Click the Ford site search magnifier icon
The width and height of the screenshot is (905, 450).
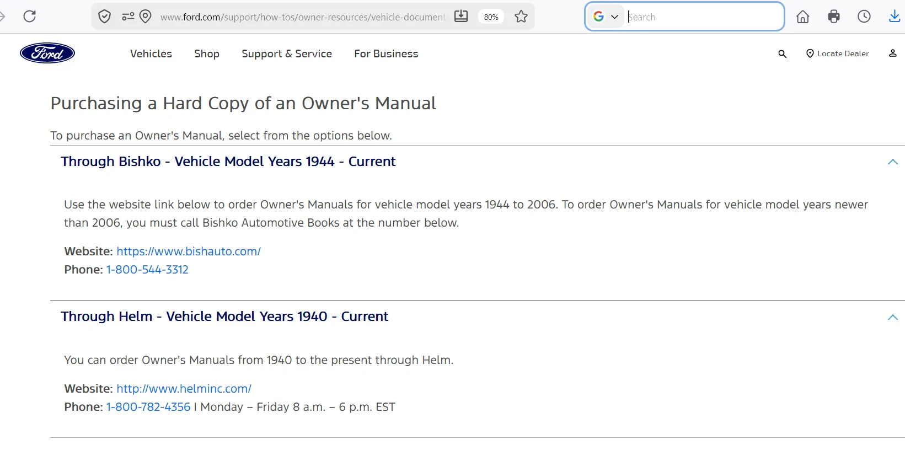coord(782,53)
